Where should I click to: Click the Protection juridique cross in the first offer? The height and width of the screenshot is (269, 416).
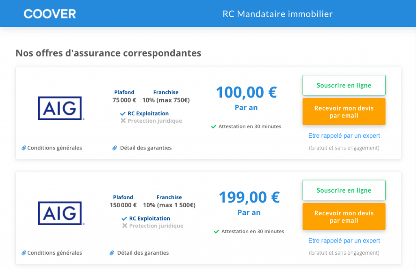123,121
